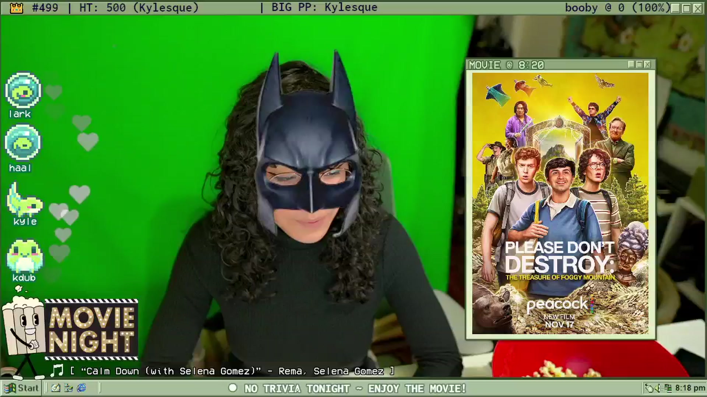Click the crown icon in the title bar
The height and width of the screenshot is (397, 707).
(x=17, y=8)
